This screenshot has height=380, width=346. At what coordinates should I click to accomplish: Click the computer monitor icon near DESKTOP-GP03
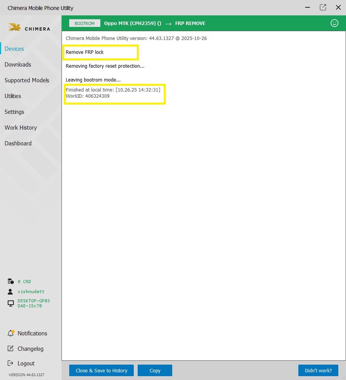(11, 303)
